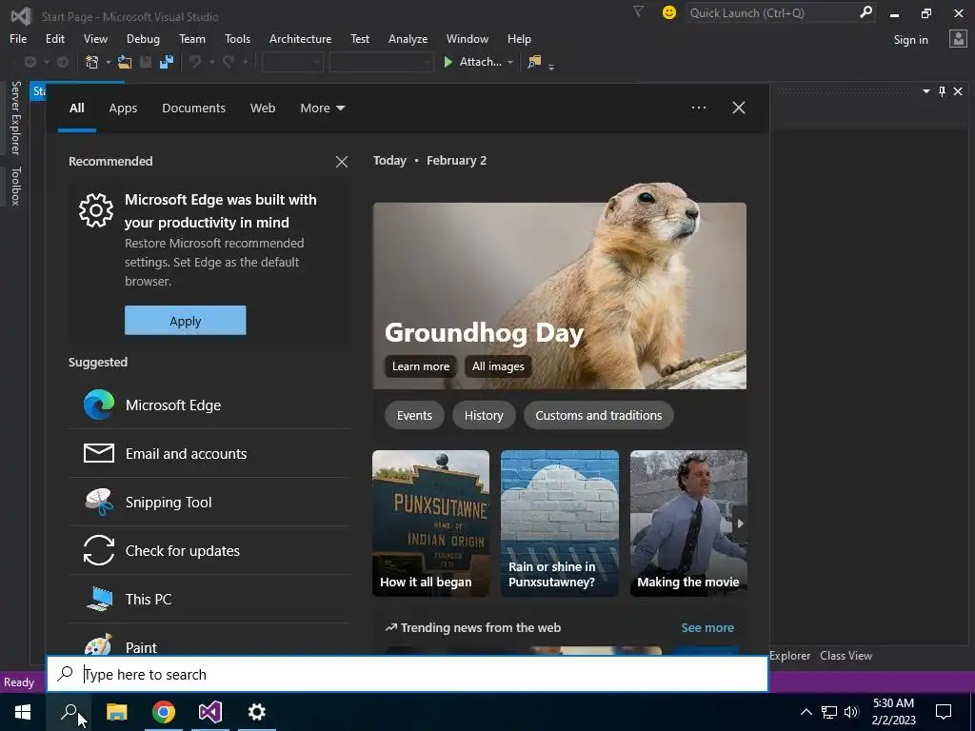This screenshot has width=975, height=731.
Task: Click the account avatar icon next to Sign in
Action: pyautogui.click(x=958, y=39)
